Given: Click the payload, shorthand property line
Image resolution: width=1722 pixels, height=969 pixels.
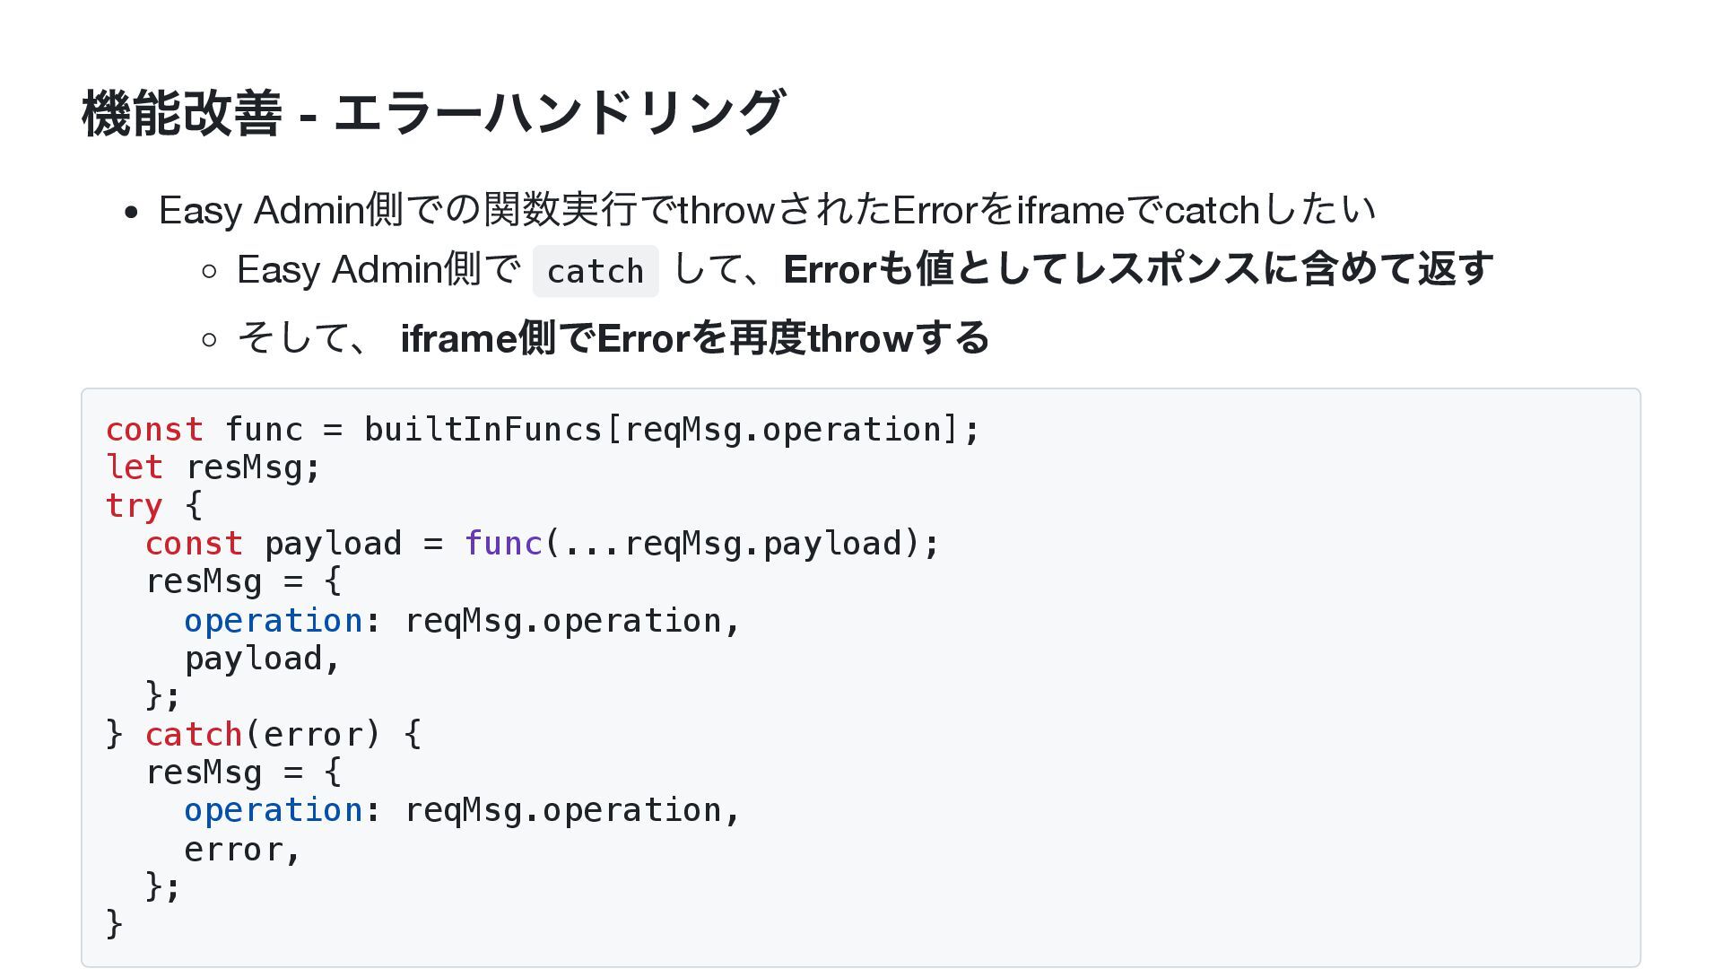Looking at the screenshot, I should coord(262,659).
